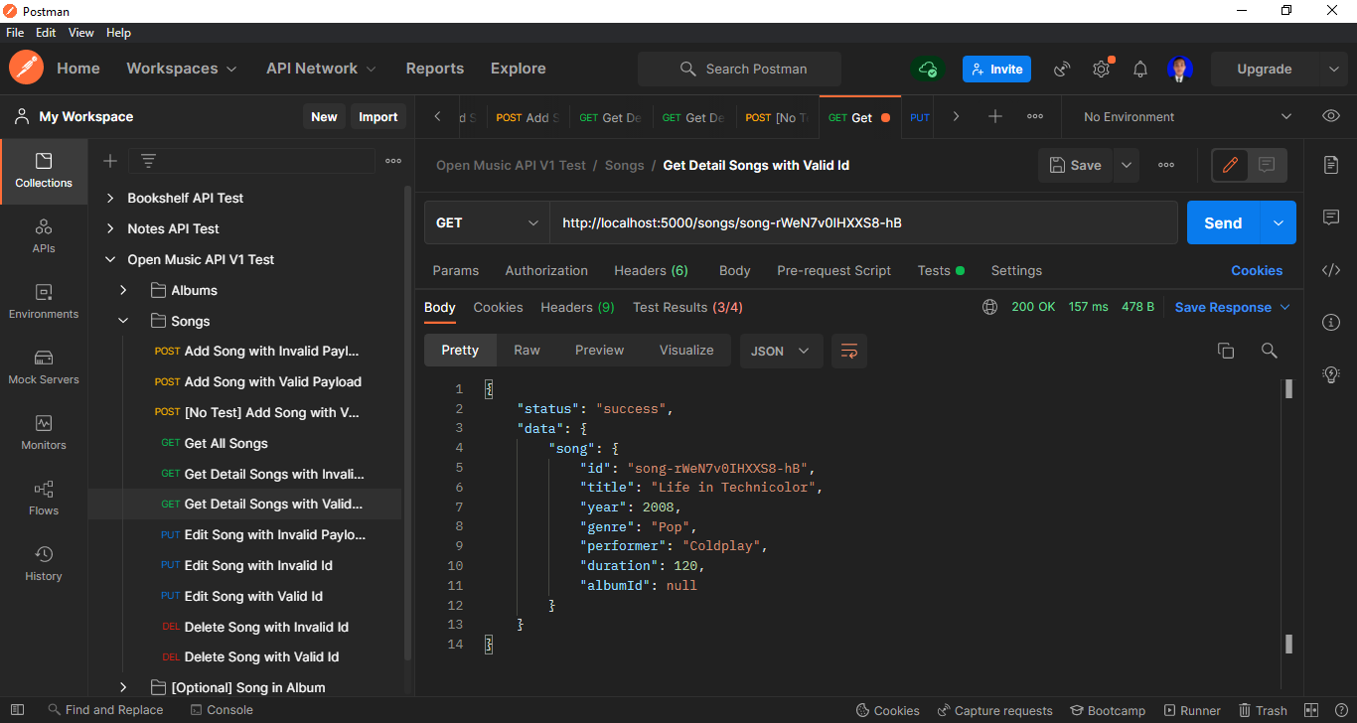Click the Save button
1357x723 pixels.
point(1076,165)
